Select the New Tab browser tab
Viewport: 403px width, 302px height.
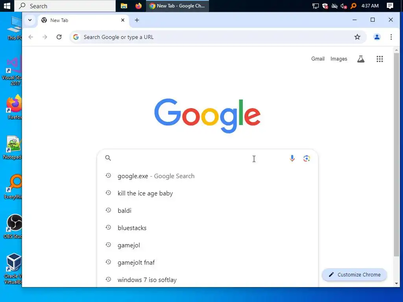point(83,20)
